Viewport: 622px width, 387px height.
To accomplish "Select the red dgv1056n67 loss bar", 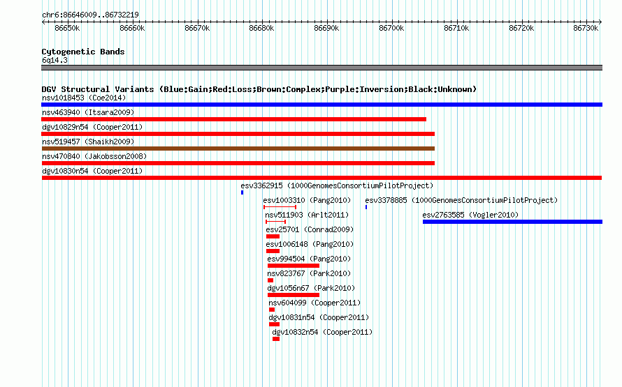I will click(294, 295).
